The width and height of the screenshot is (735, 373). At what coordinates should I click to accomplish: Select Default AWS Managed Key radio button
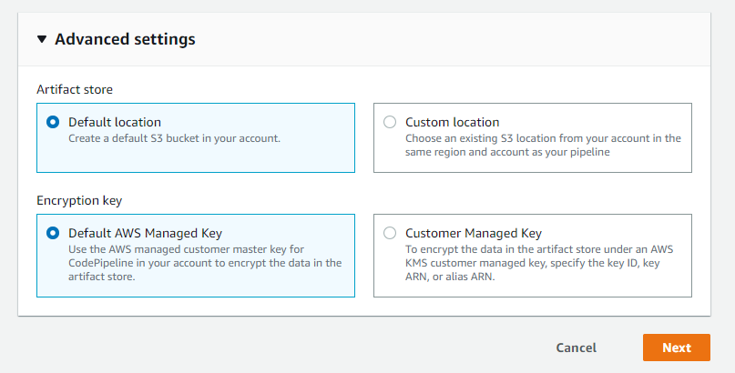click(53, 233)
